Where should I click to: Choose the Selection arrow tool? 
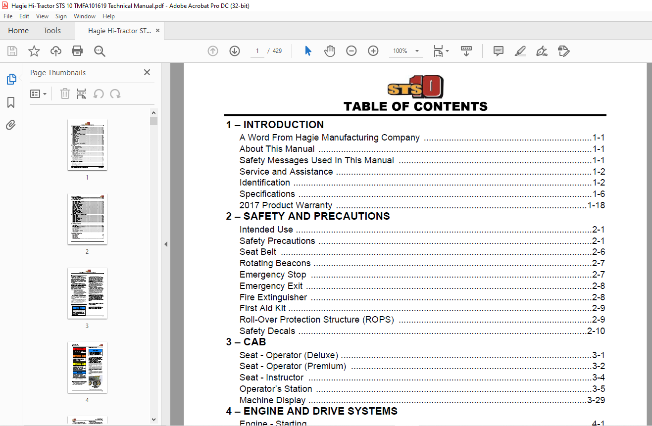click(x=308, y=51)
